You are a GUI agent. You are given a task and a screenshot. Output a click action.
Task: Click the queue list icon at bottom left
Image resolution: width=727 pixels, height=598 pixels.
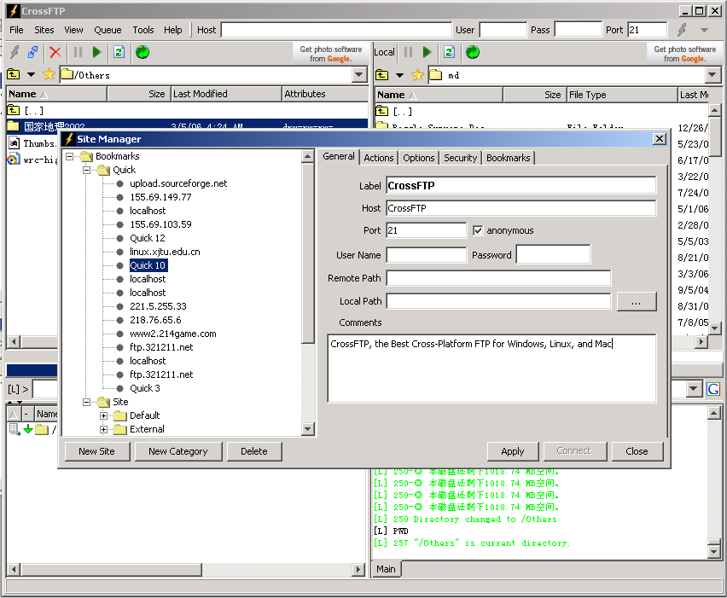click(x=15, y=429)
